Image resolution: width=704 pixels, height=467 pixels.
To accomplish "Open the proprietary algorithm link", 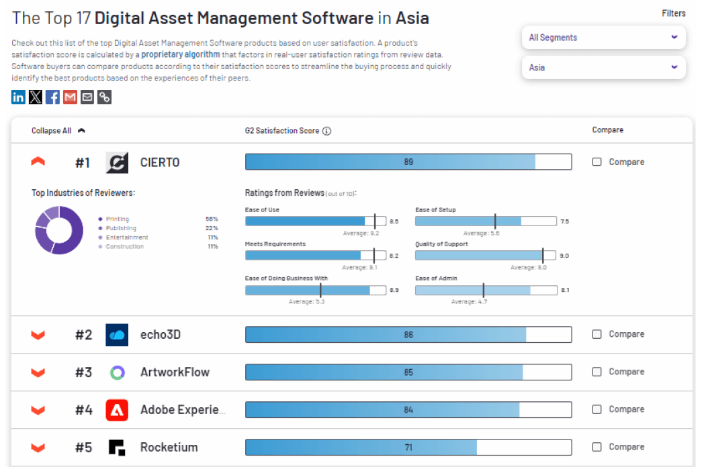I will [x=181, y=54].
